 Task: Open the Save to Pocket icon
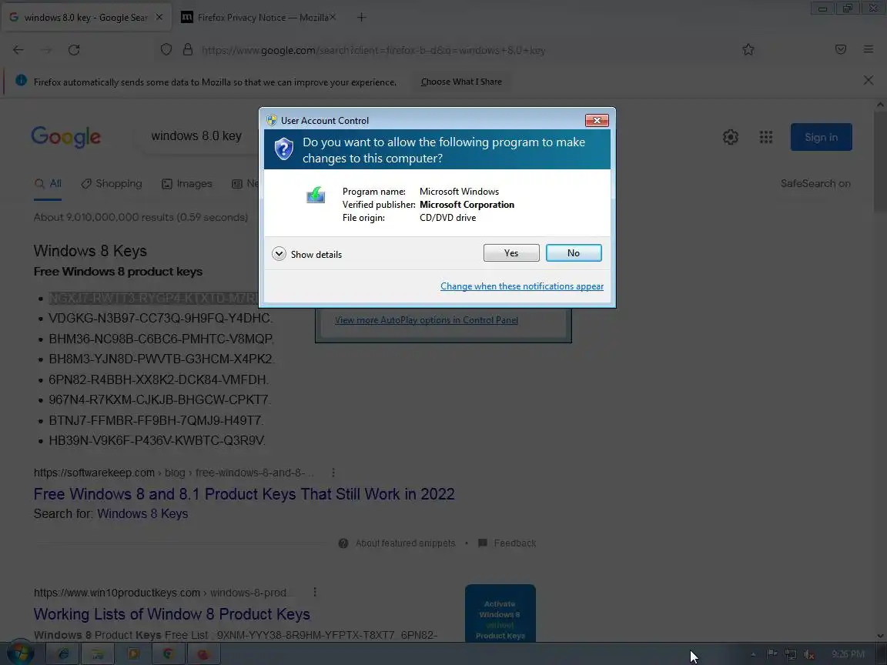pyautogui.click(x=841, y=50)
